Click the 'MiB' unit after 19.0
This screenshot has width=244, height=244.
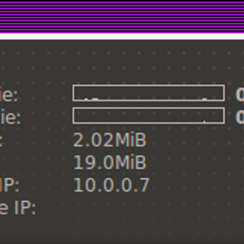click(131, 162)
